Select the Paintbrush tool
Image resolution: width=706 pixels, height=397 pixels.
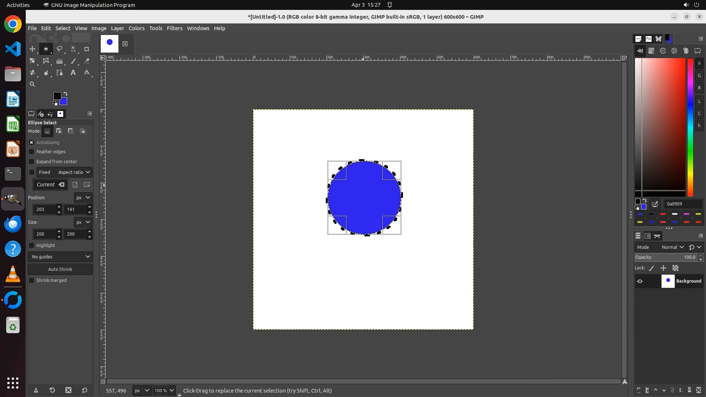73,61
